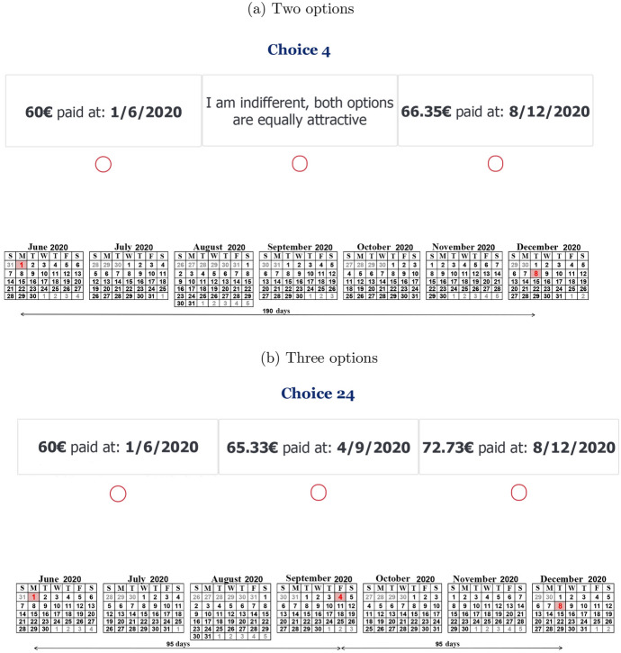This screenshot has height=653, width=621.
Task: Click the 'Choice 24' heading
Action: click(310, 394)
